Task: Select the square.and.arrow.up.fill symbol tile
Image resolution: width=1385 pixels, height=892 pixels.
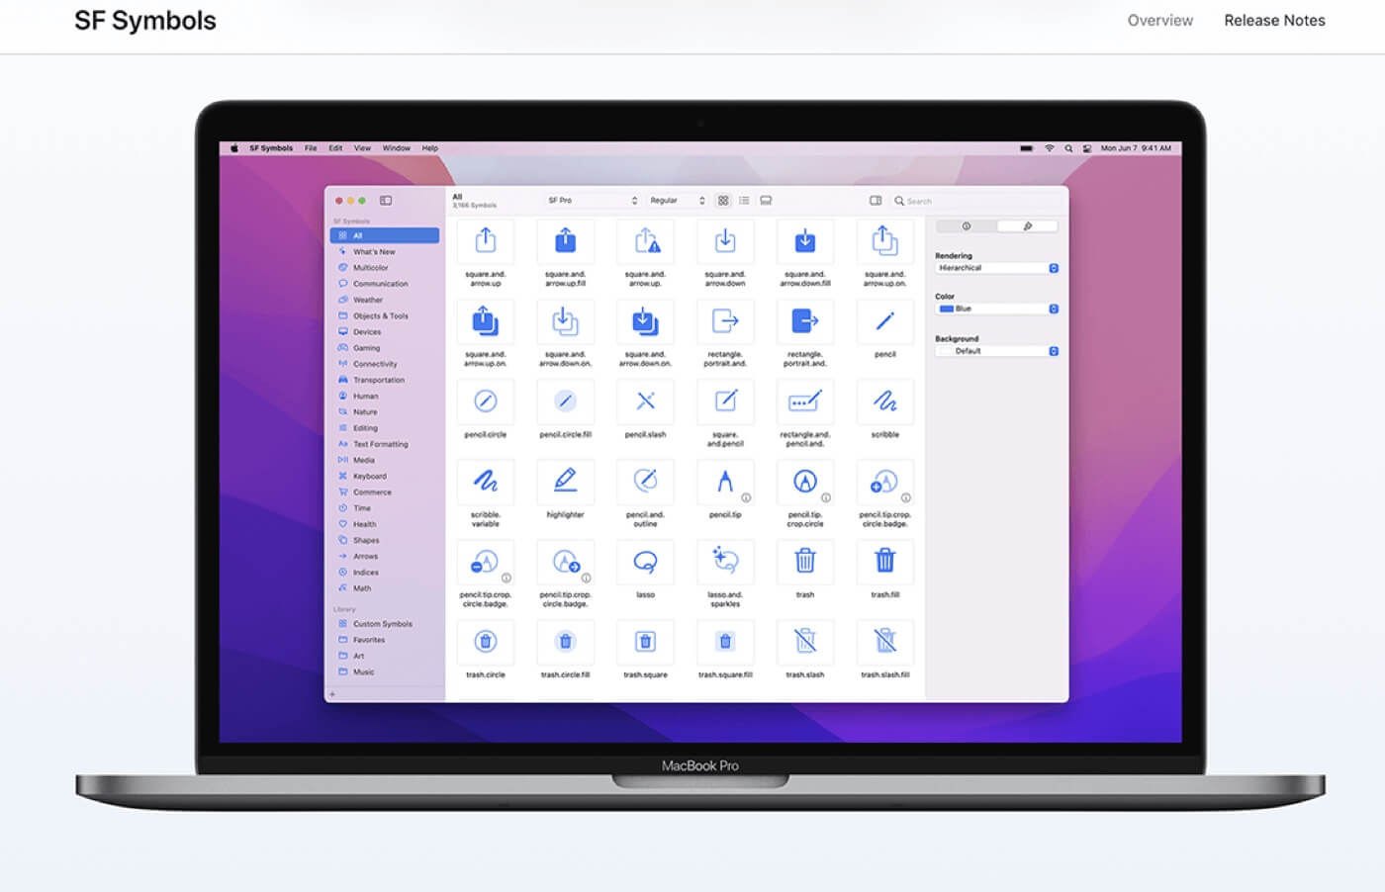Action: [x=565, y=241]
